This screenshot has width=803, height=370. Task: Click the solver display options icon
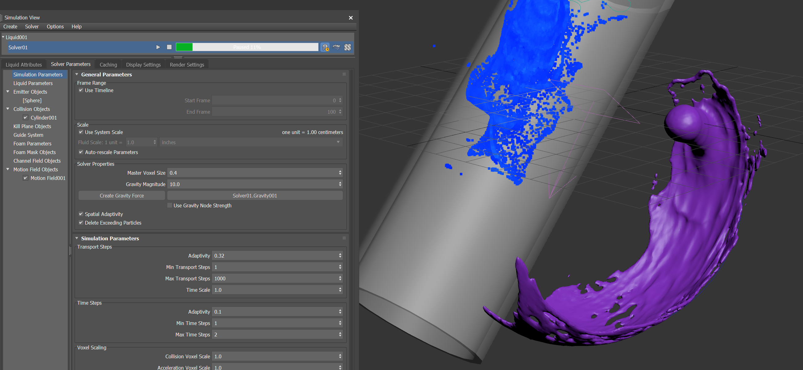pyautogui.click(x=348, y=47)
